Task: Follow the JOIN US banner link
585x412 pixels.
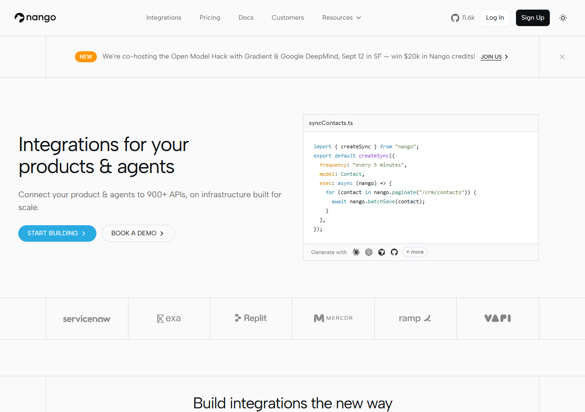Action: (495, 57)
